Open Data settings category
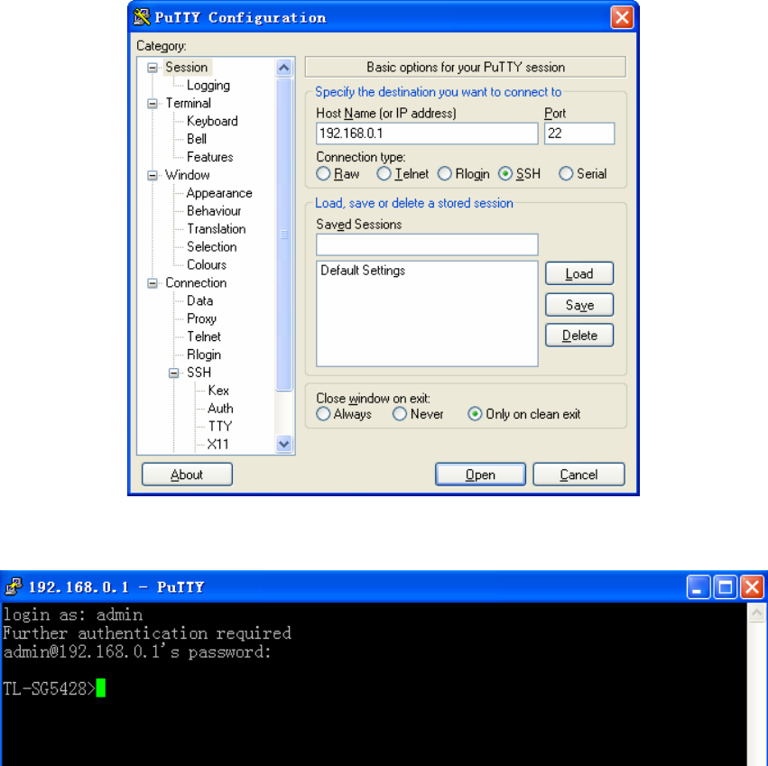The height and width of the screenshot is (766, 768). click(199, 300)
